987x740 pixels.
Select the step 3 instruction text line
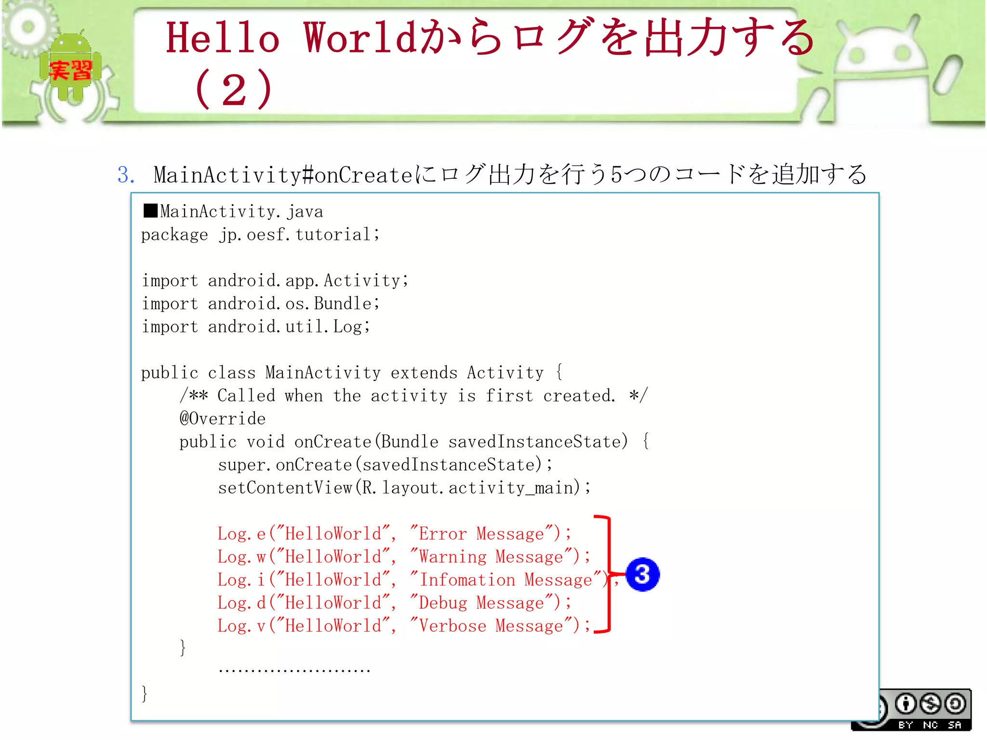[492, 174]
